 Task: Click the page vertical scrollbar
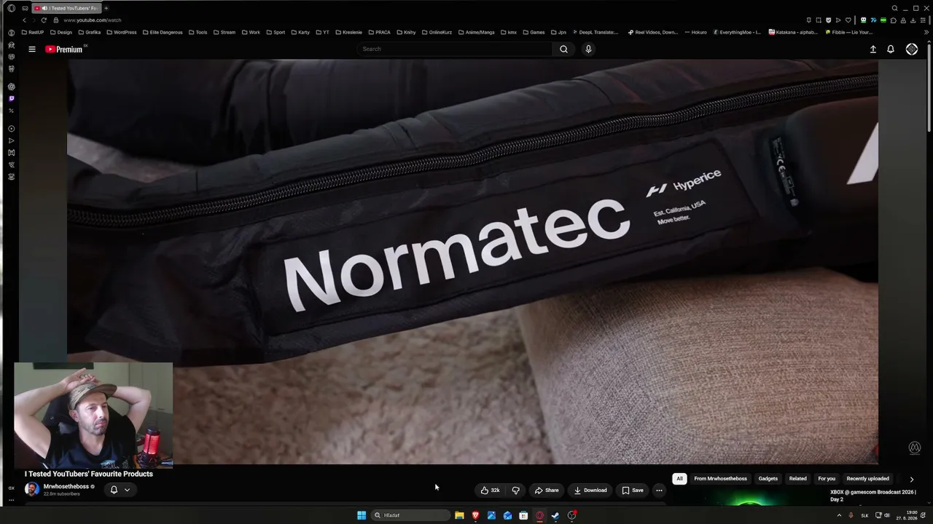(928, 87)
